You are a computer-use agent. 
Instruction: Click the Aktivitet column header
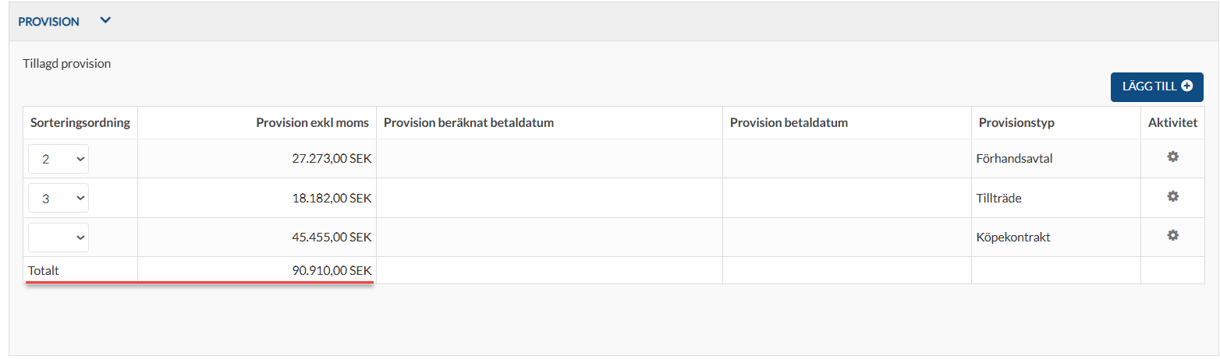click(1172, 123)
